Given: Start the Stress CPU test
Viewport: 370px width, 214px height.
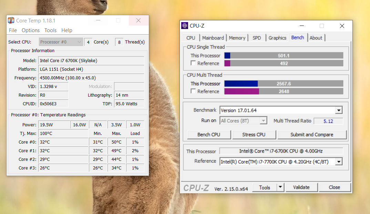Looking at the screenshot, I should point(254,135).
